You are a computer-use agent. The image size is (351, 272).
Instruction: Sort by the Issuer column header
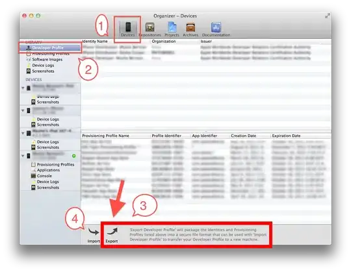click(x=206, y=42)
